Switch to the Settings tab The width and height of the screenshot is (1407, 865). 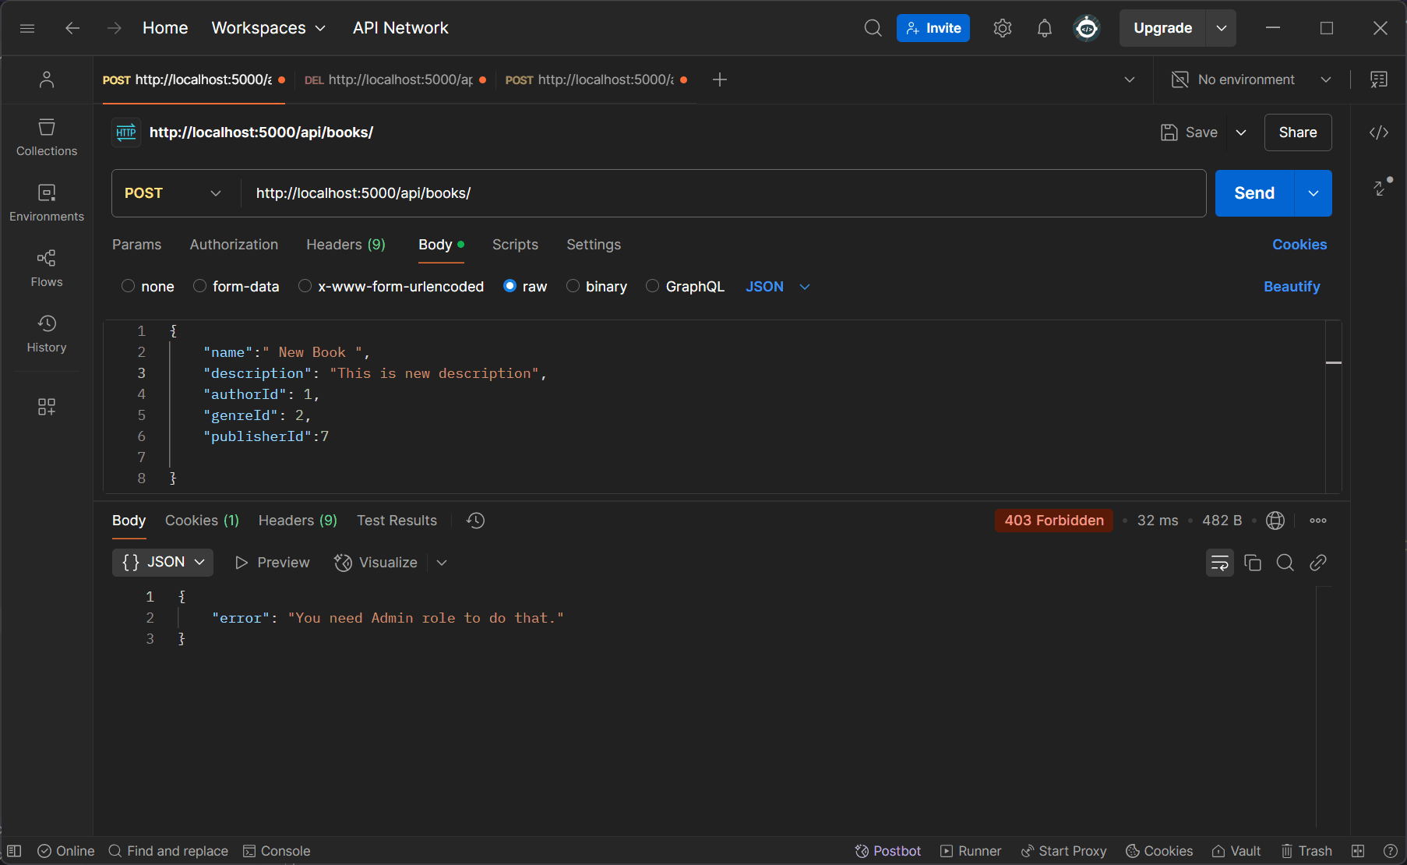pyautogui.click(x=594, y=245)
